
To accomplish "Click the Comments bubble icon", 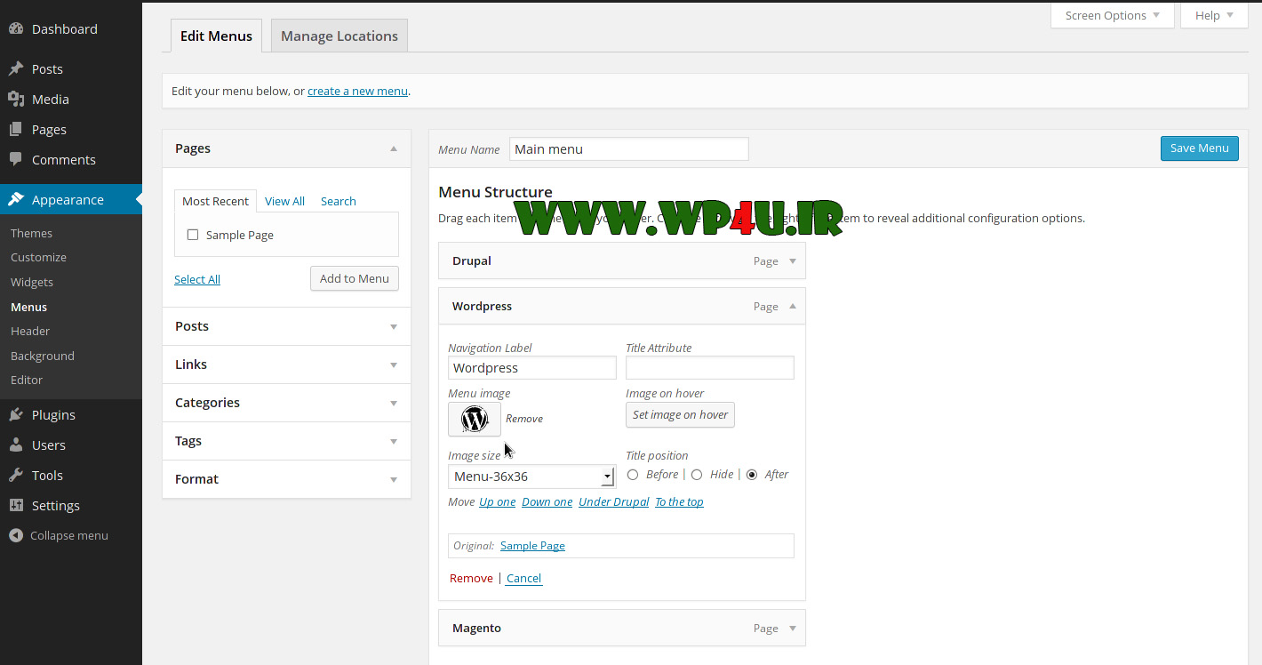I will coord(16,159).
